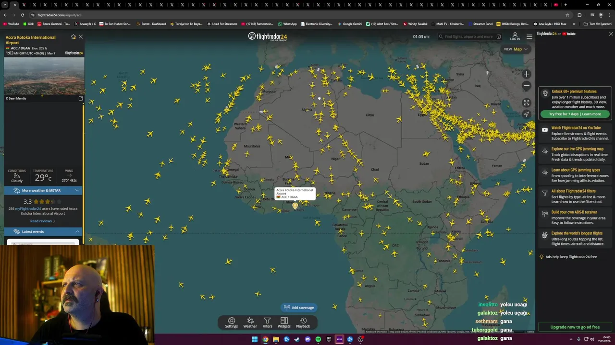Close the Flightradar24 YouTube side panel
Viewport: 615px width, 345px height.
click(x=611, y=34)
